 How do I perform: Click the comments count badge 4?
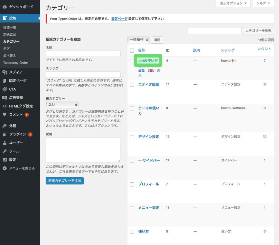point(27,115)
